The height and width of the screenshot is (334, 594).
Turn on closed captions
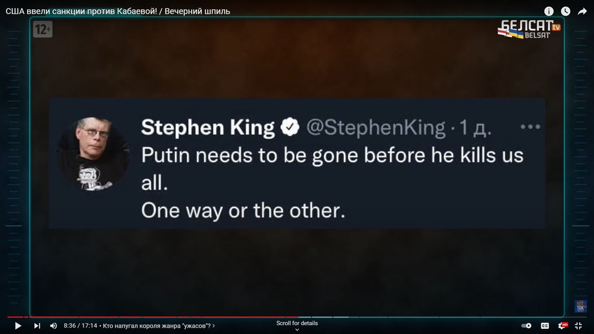click(545, 326)
